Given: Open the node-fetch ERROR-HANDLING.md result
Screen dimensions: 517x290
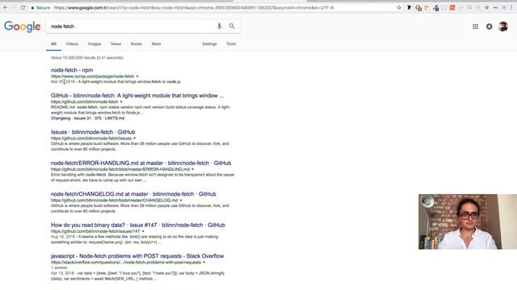Looking at the screenshot, I should coord(141,163).
